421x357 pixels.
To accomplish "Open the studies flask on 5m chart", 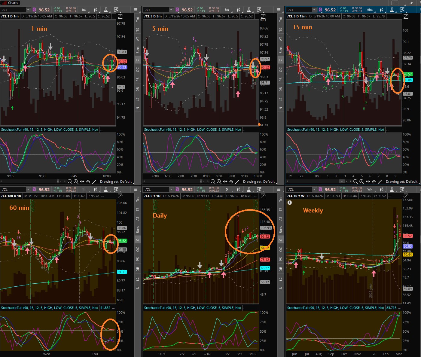I will pos(249,10).
